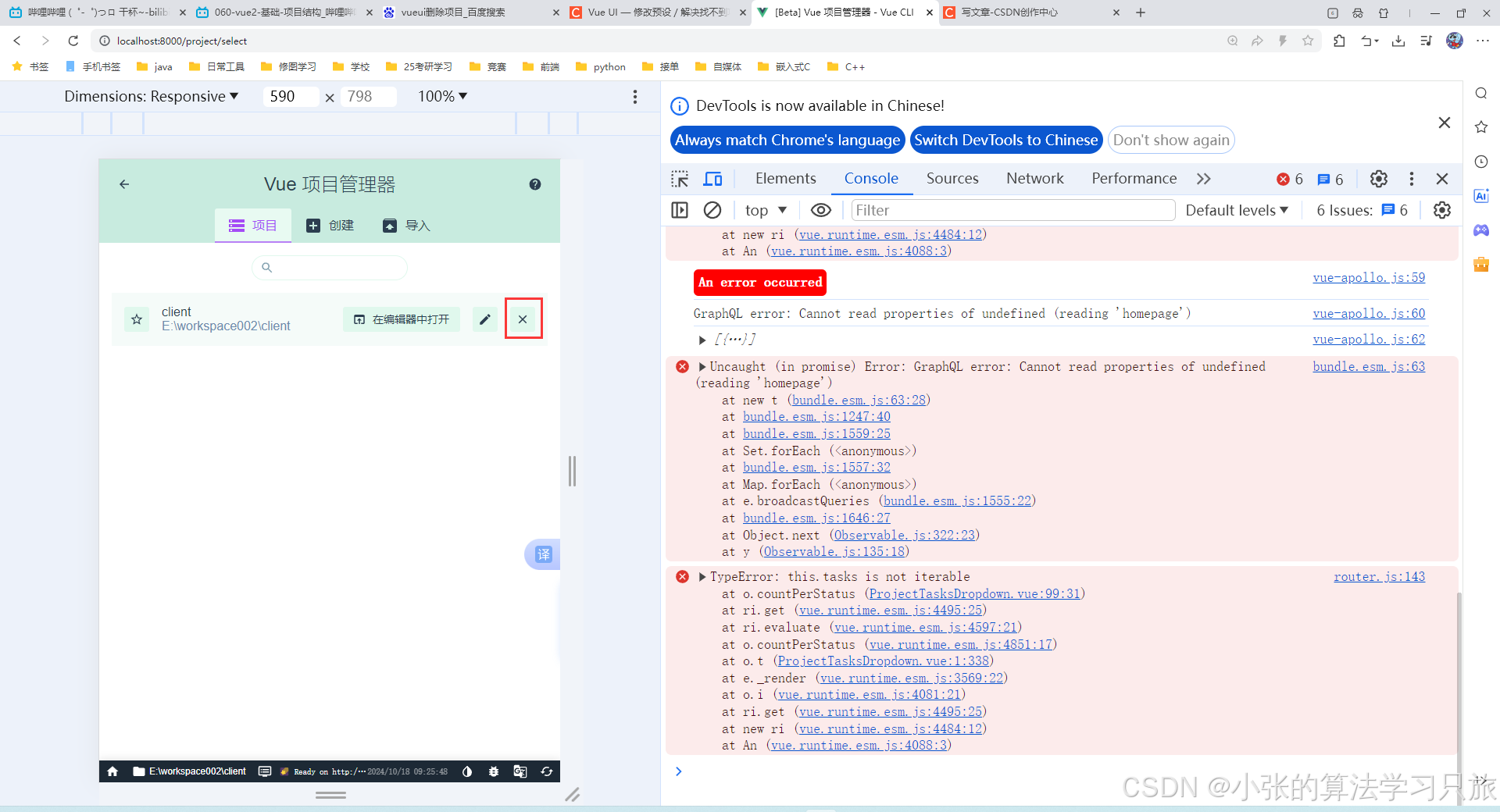The height and width of the screenshot is (812, 1500).
Task: Create a live expression with the eye icon
Action: pos(820,210)
